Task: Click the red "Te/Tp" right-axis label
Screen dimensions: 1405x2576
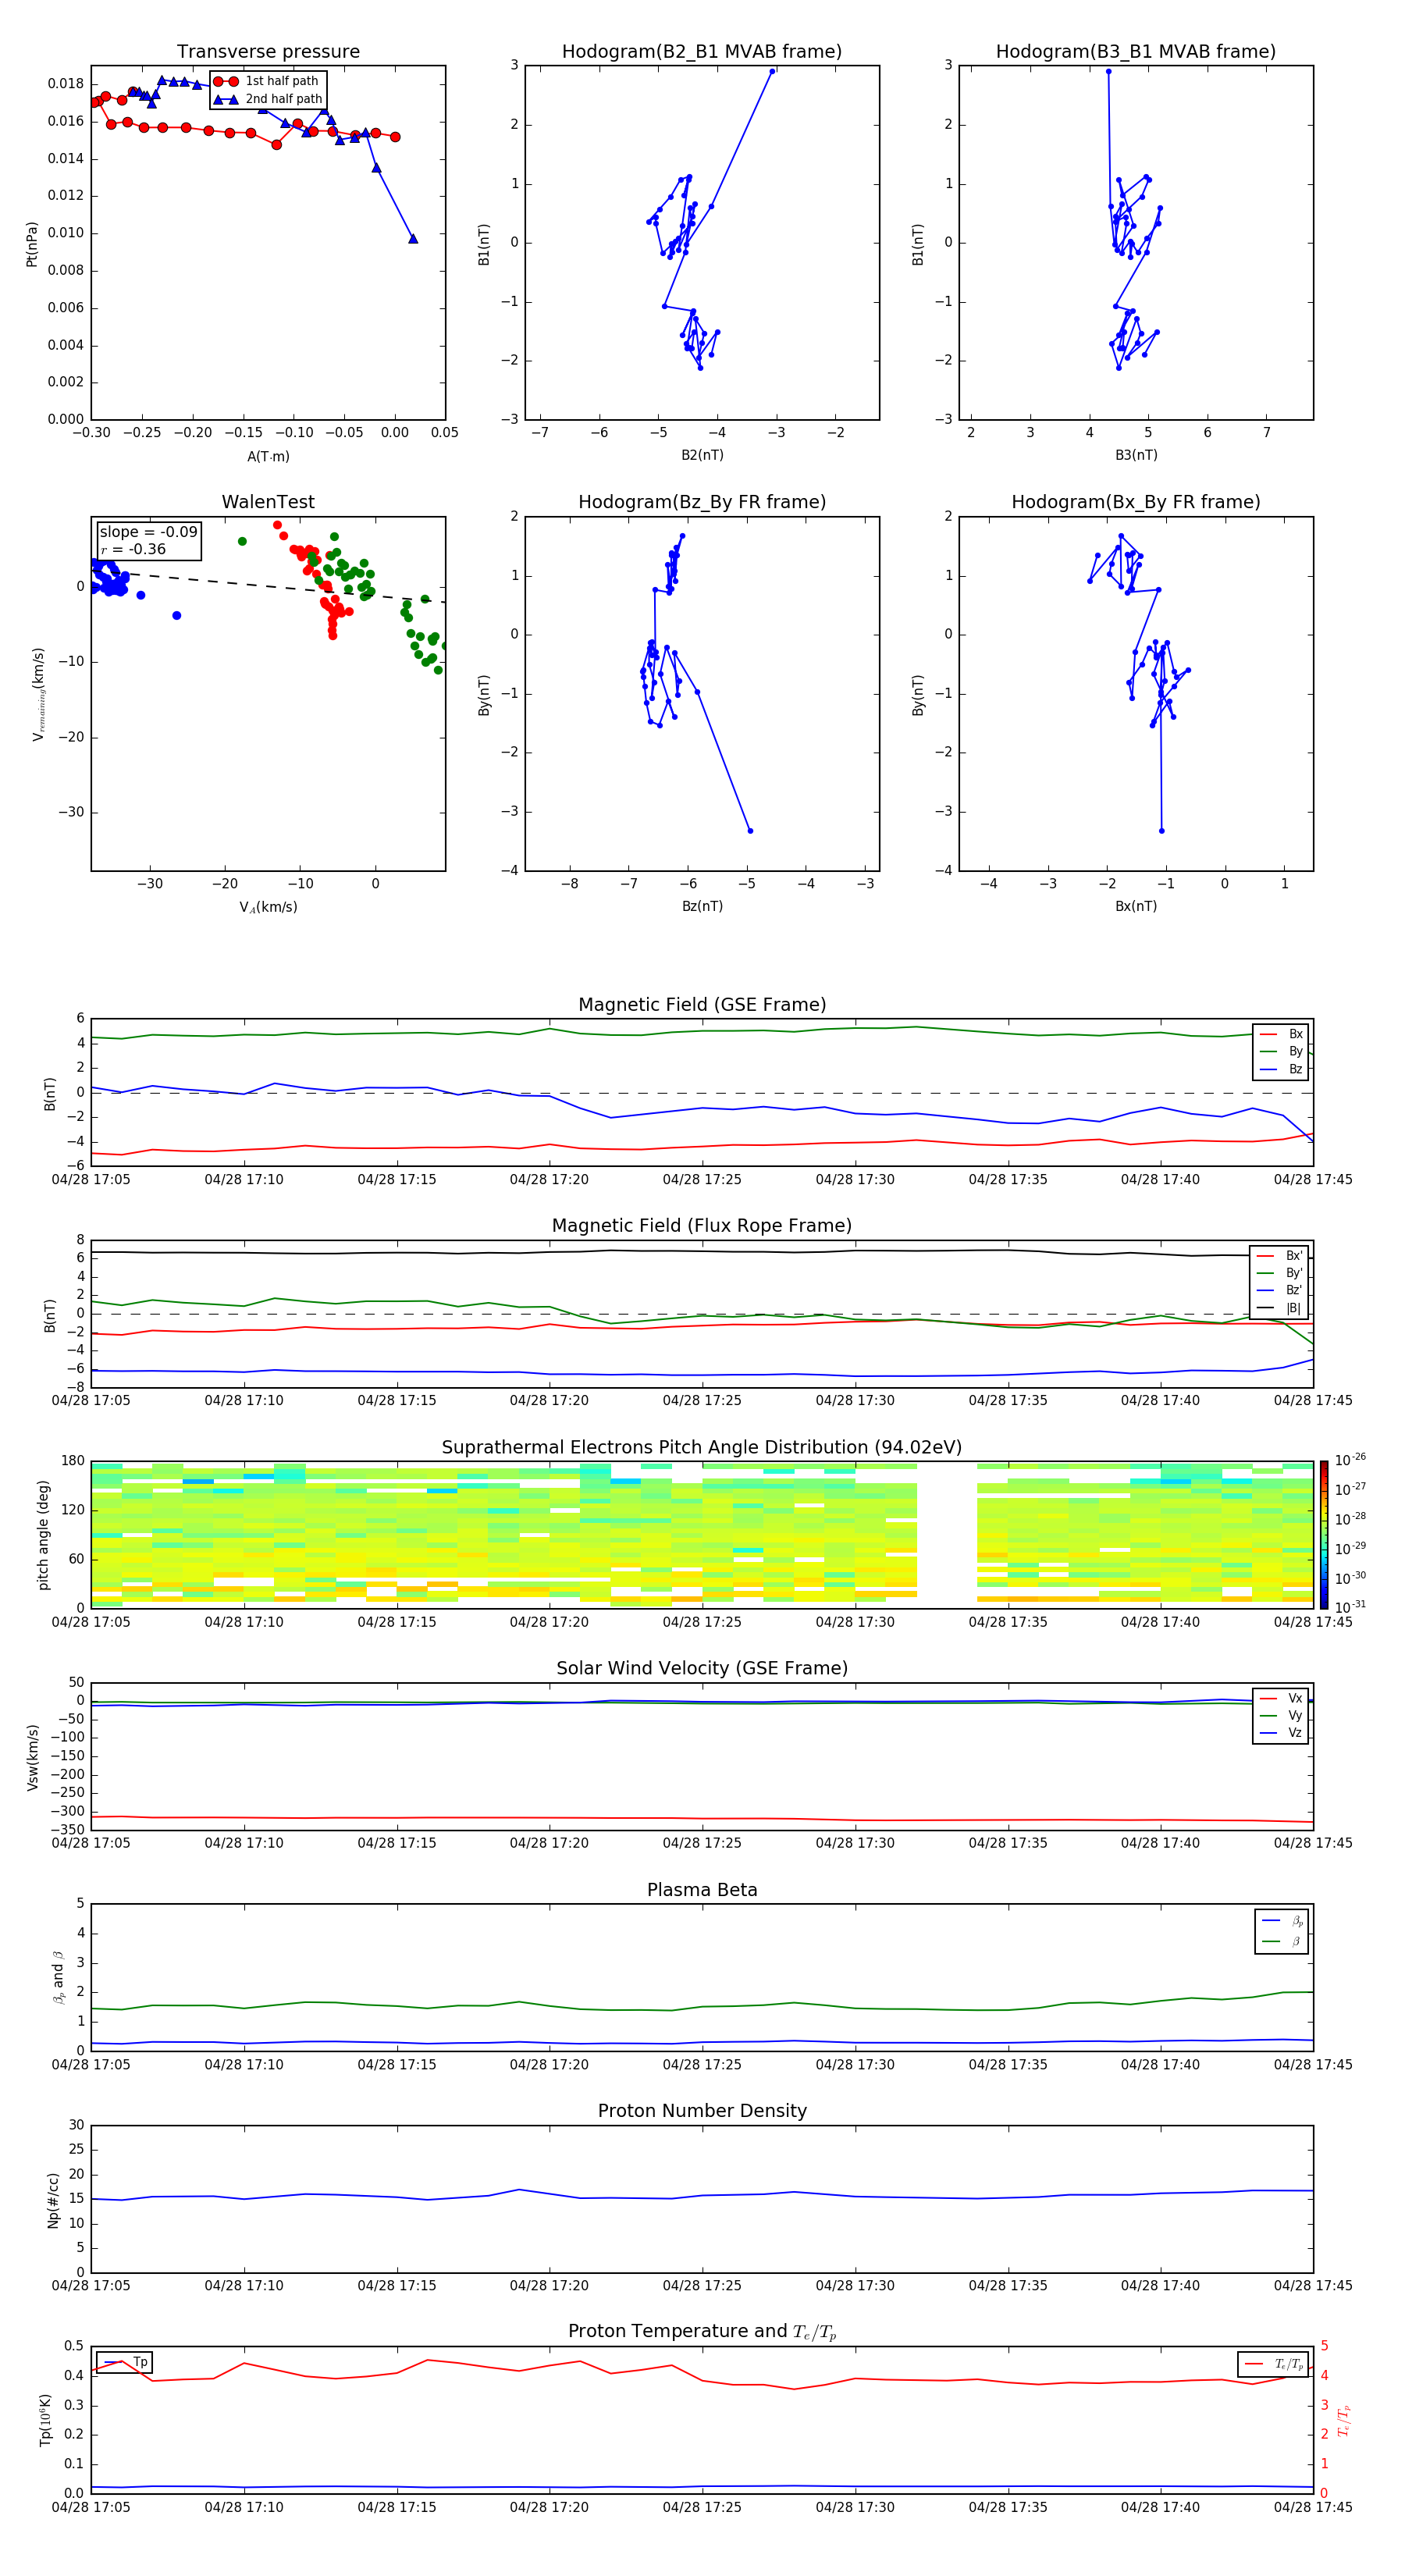Action: pos(1344,2421)
